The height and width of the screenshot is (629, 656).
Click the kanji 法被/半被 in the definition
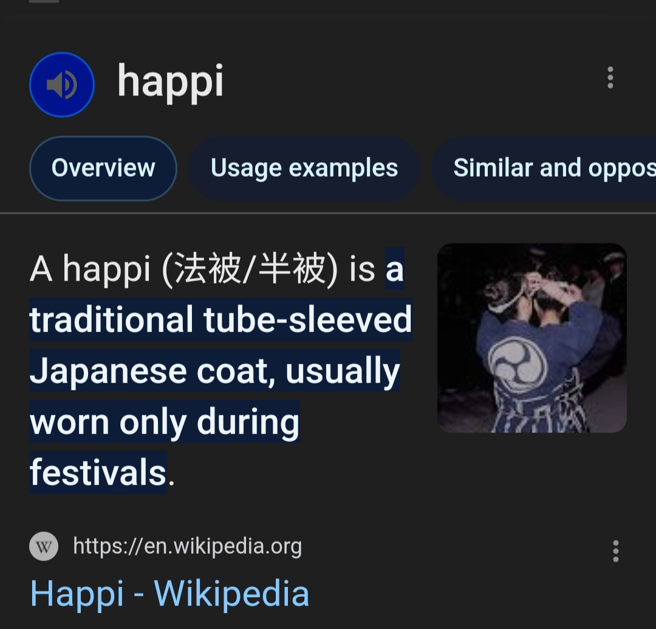tap(250, 270)
